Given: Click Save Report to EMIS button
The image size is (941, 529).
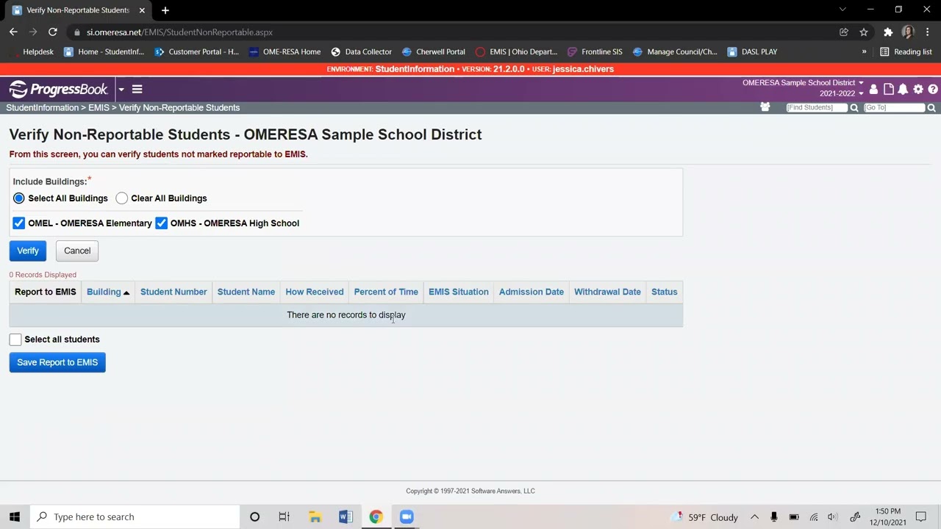Looking at the screenshot, I should pos(57,362).
